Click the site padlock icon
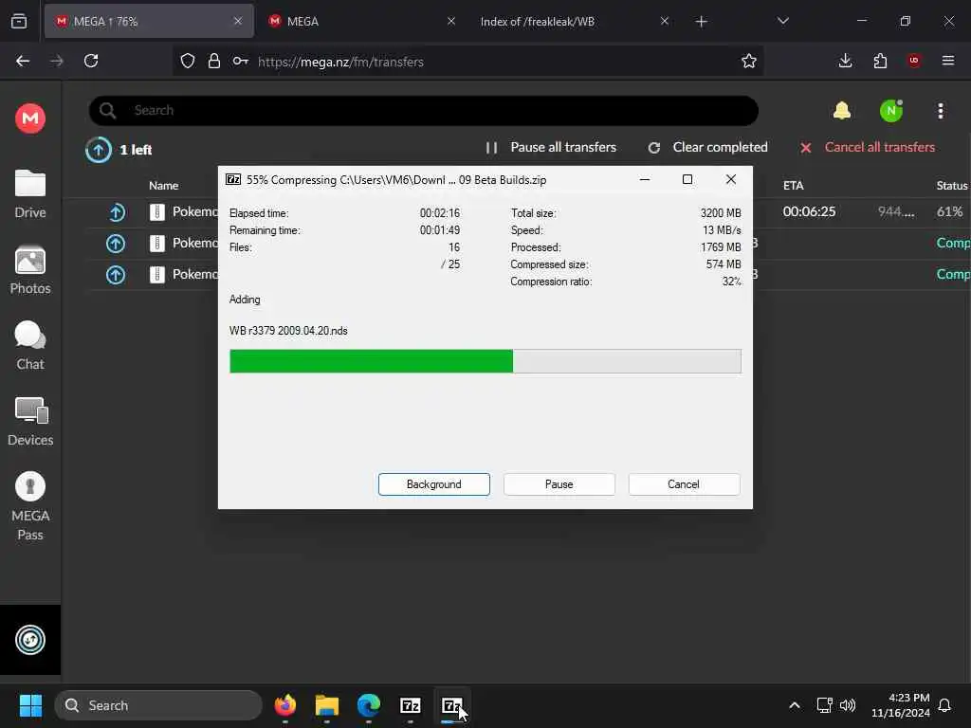 (213, 61)
